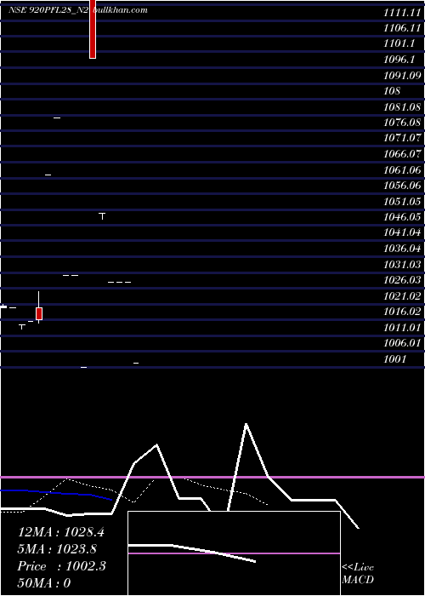425x596 pixels.
Task: Click the small red candlestick near 1016
Action: (39, 313)
